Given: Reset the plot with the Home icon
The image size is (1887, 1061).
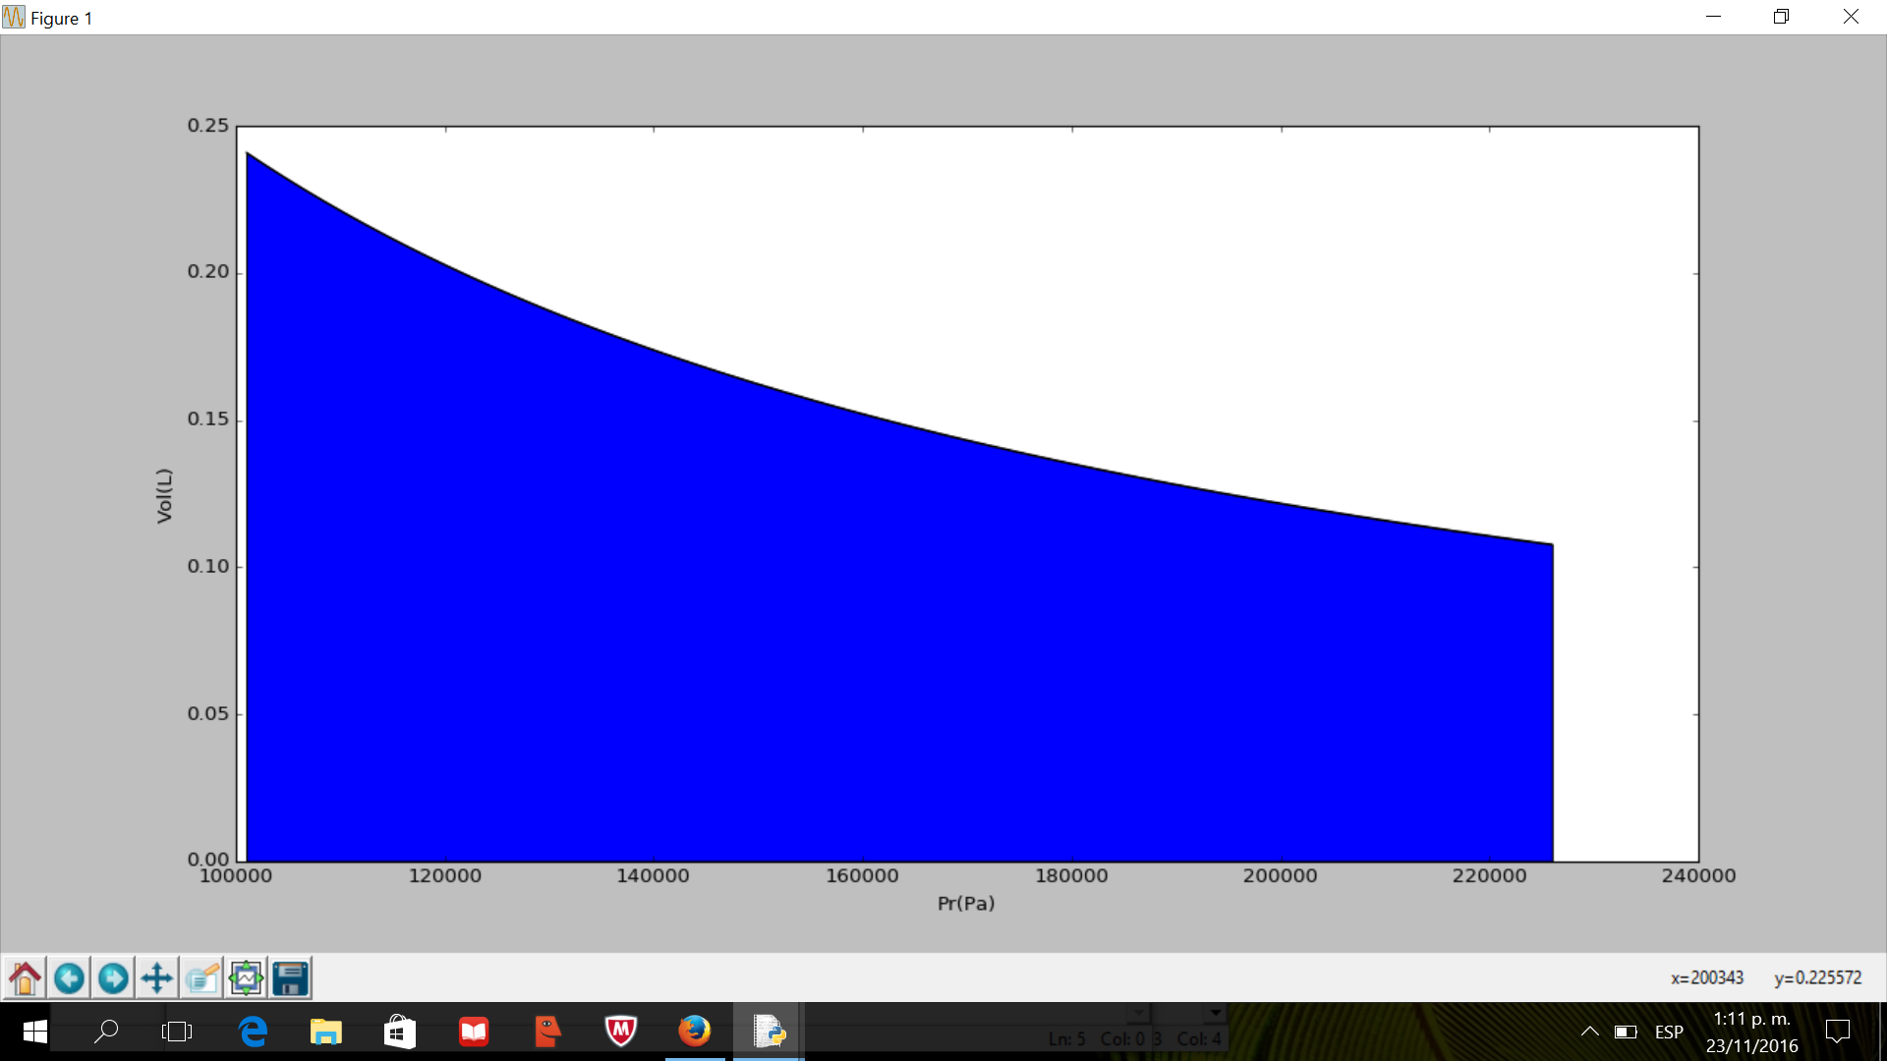Looking at the screenshot, I should [26, 978].
